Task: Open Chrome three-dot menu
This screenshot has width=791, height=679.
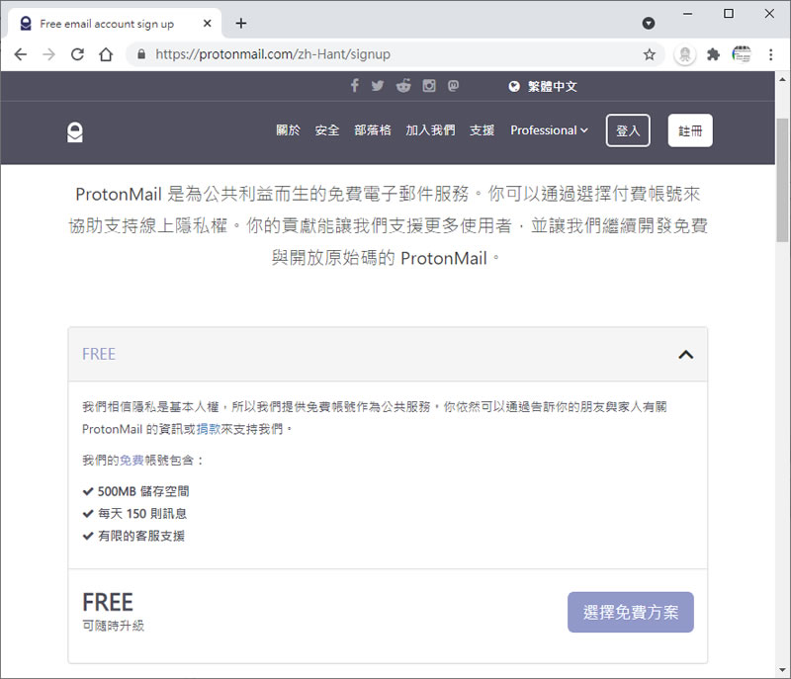Action: [x=771, y=54]
